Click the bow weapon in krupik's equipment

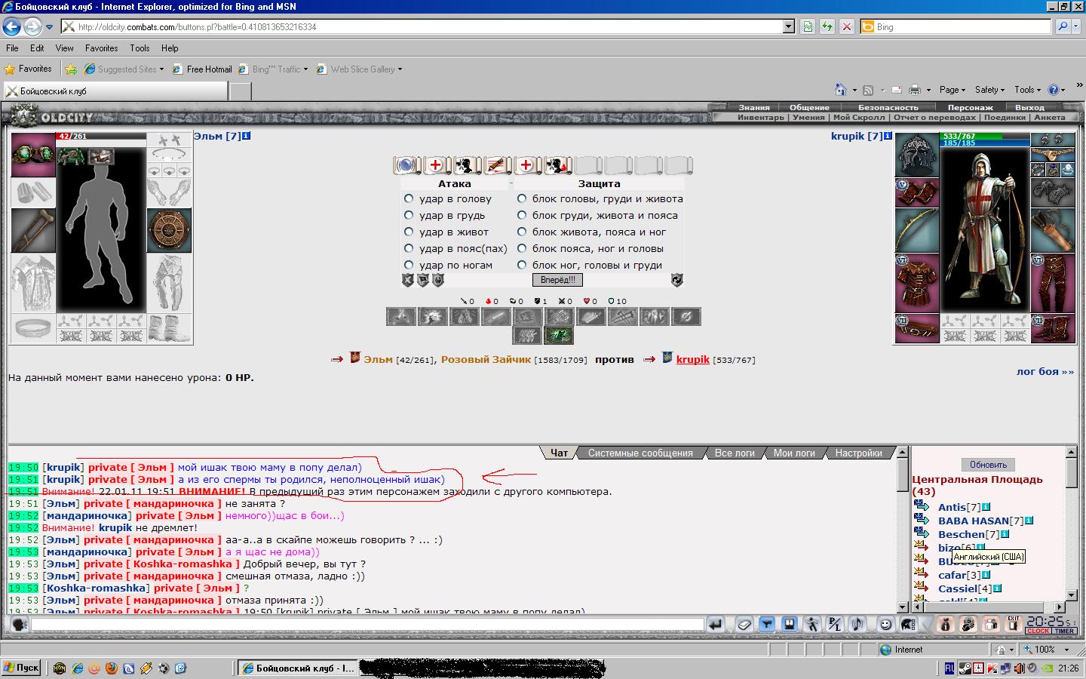[x=917, y=230]
